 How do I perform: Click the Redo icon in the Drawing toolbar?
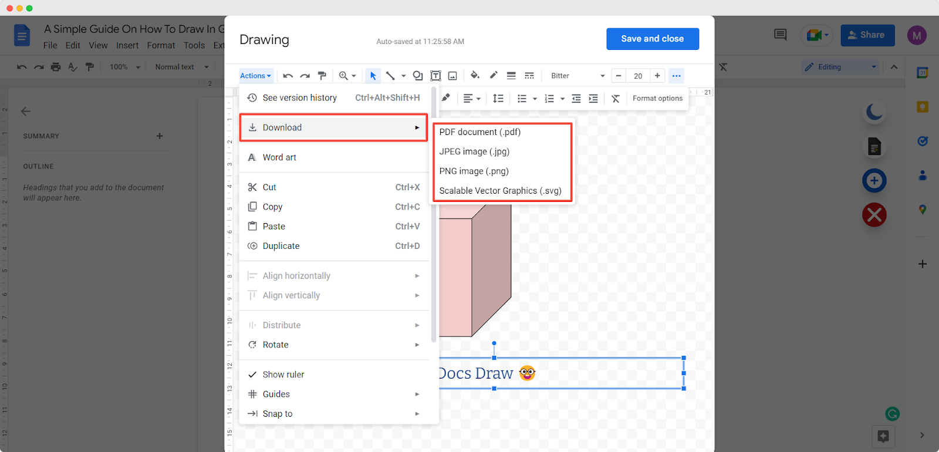305,76
